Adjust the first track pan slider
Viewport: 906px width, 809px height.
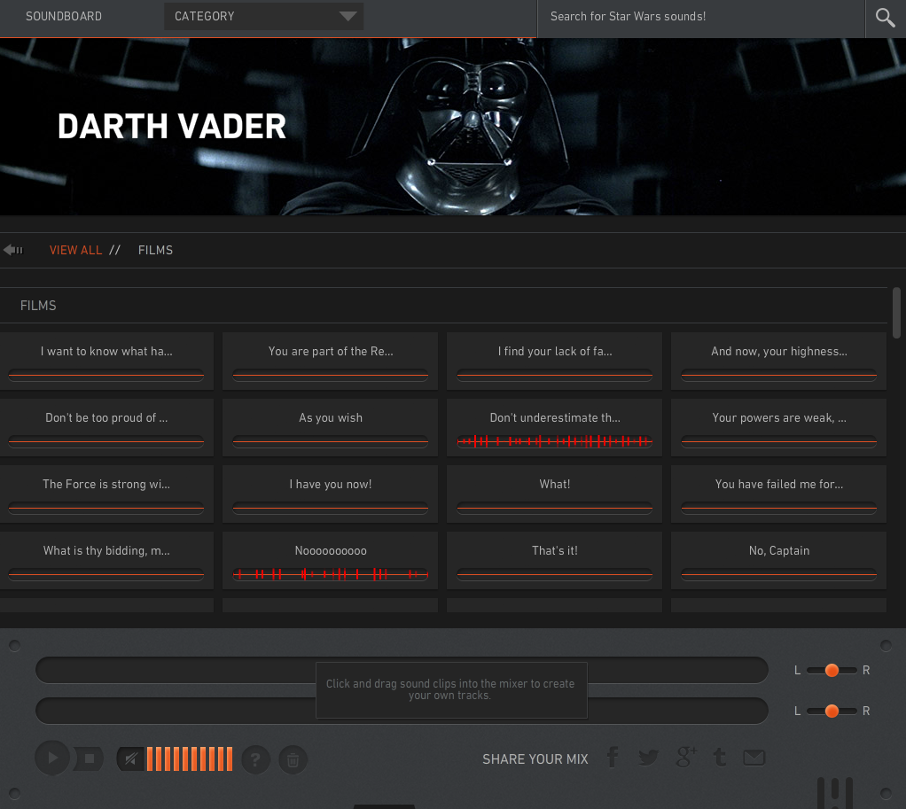832,670
